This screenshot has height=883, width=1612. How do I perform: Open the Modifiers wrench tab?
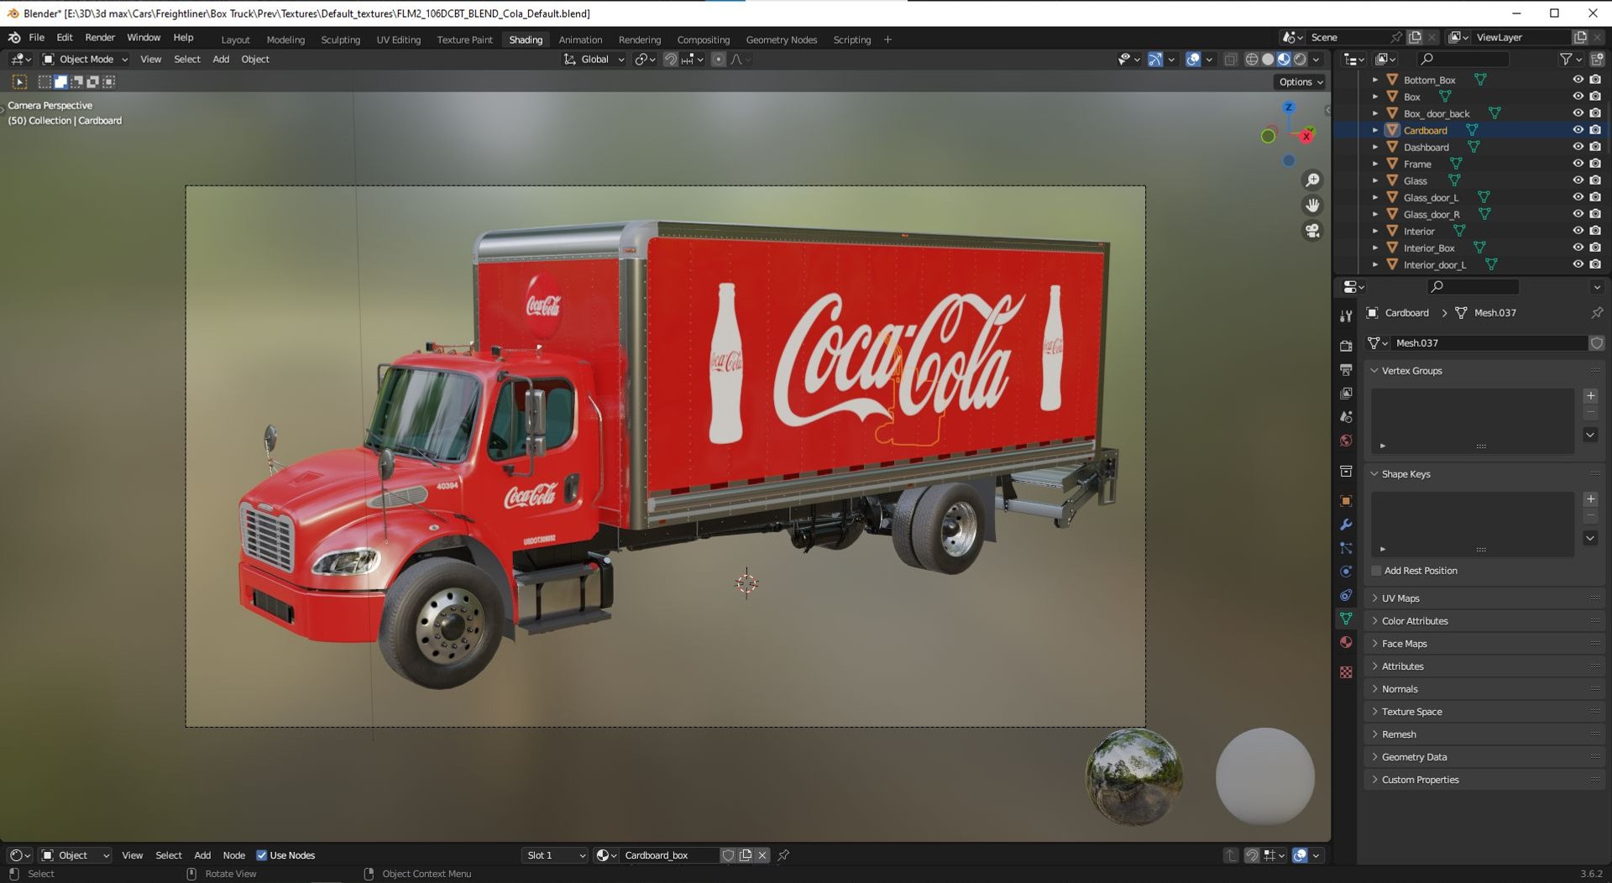coord(1346,525)
